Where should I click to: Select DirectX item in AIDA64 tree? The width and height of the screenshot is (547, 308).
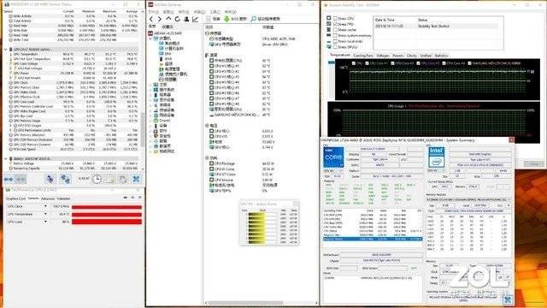point(162,121)
